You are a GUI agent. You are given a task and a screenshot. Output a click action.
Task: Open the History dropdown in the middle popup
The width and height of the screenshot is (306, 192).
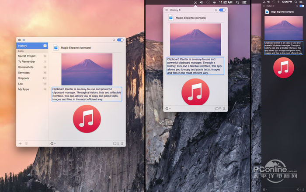174,10
